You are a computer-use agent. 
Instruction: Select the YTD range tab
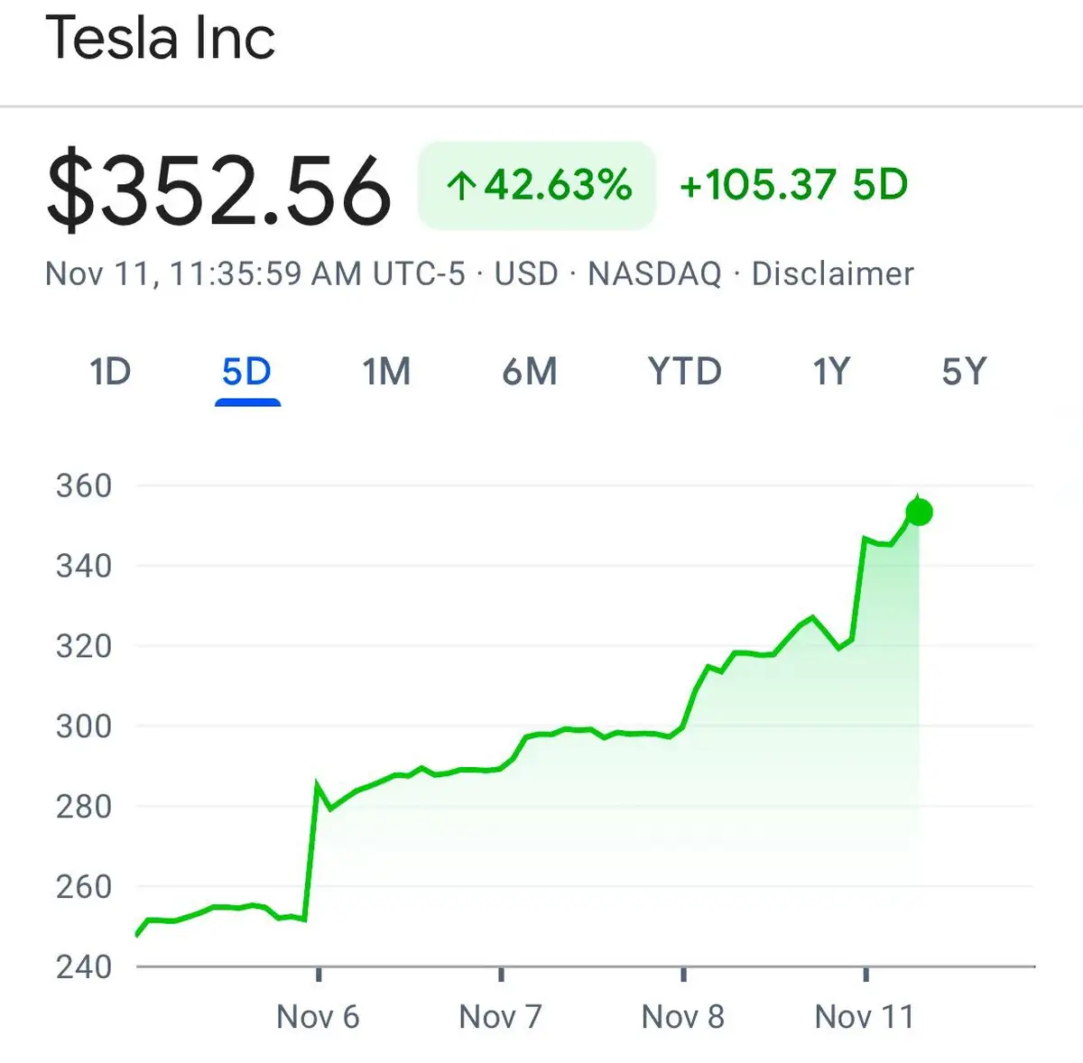(685, 372)
